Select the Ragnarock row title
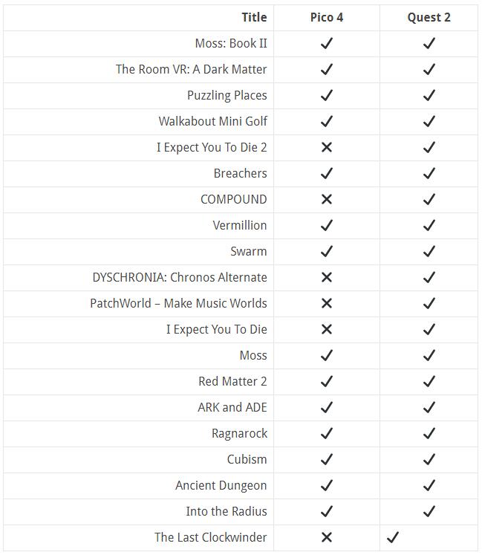Viewport: 482px width, 555px height. pos(239,433)
